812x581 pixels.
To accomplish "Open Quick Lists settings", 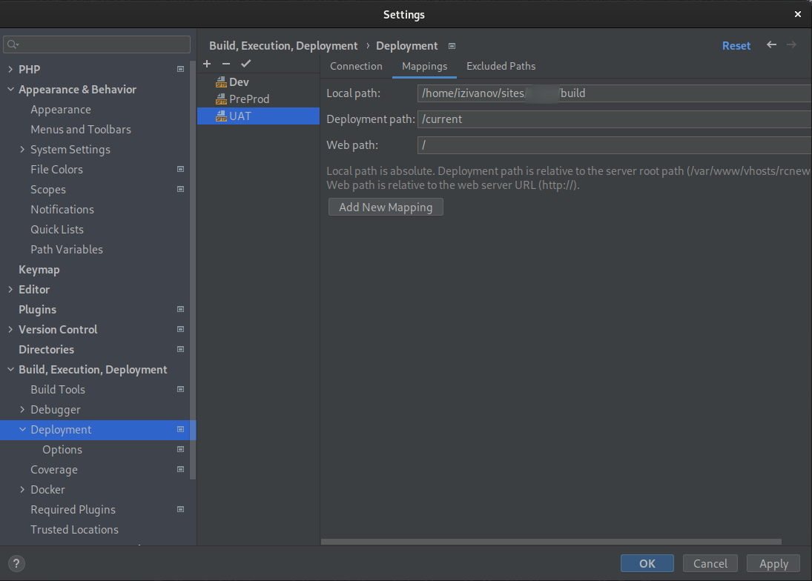I will click(57, 229).
